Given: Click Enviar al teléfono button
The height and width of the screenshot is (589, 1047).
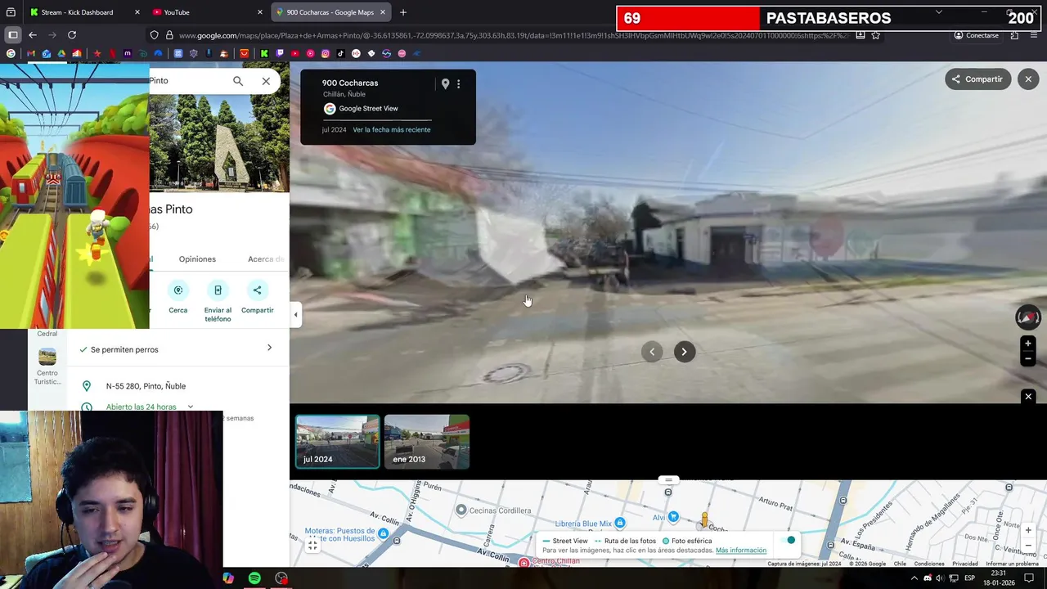Looking at the screenshot, I should click(x=218, y=301).
